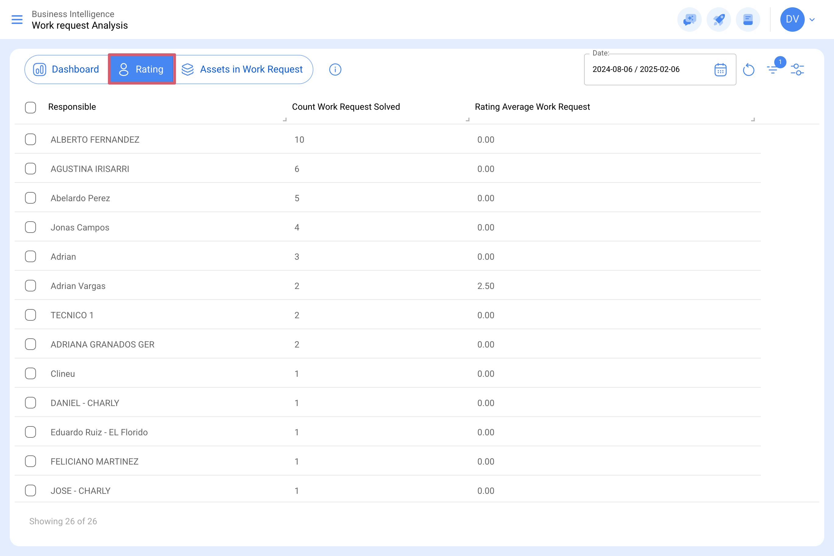
Task: Open the column settings sliders icon
Action: coord(797,69)
